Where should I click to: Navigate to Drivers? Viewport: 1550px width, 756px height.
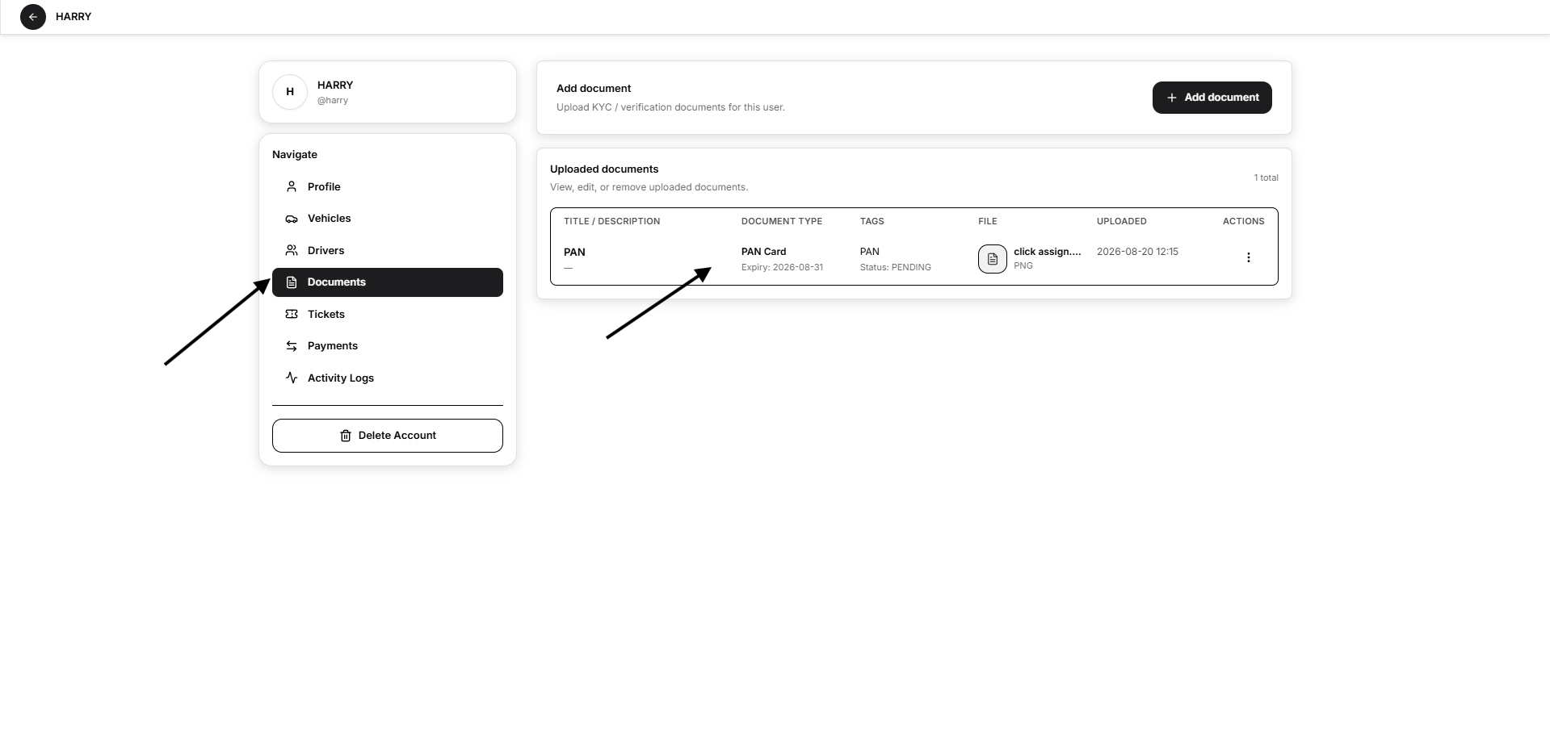(388, 250)
